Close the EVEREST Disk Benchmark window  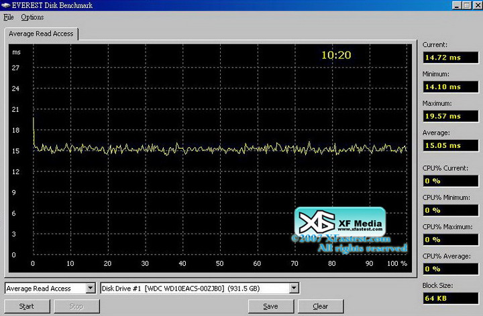tap(478, 5)
